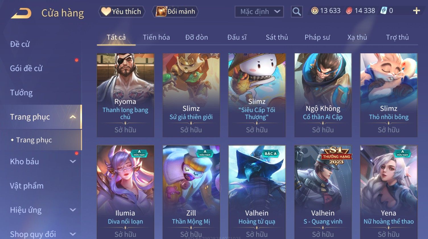
Task: Expand the Kho báu sidebar section
Action: (x=73, y=161)
